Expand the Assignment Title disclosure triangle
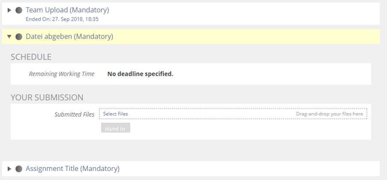 coord(9,169)
